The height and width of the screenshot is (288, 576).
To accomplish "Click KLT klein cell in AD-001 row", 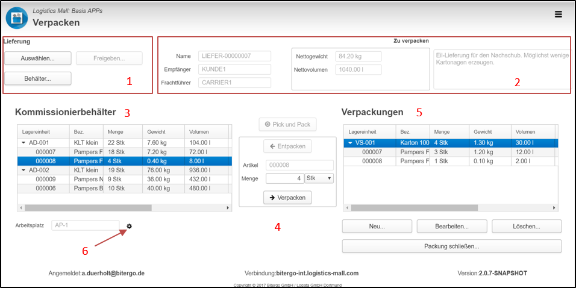I will coord(86,143).
